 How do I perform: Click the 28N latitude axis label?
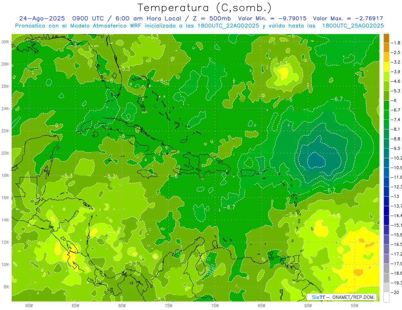tap(6, 64)
